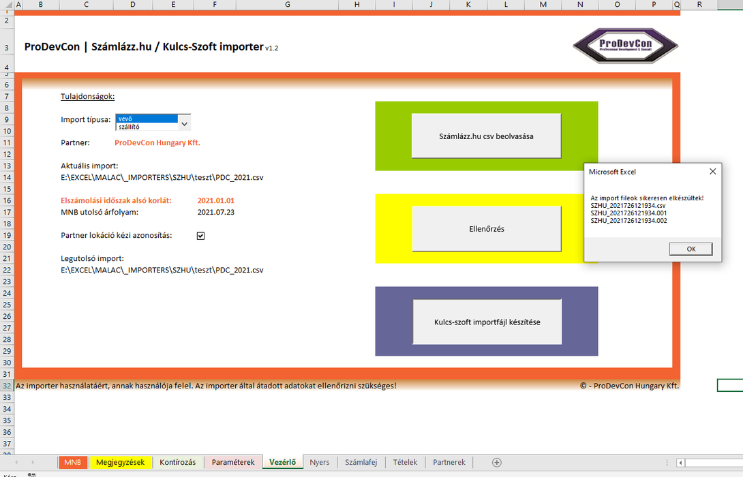Click the disclaimer text in row 32
This screenshot has width=743, height=477.
tap(206, 386)
